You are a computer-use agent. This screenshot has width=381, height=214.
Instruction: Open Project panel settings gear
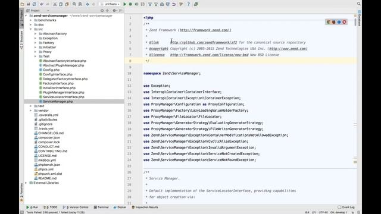(x=114, y=11)
